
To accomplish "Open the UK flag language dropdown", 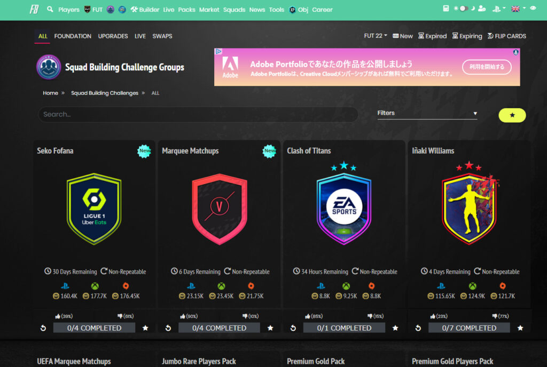I will [x=518, y=9].
